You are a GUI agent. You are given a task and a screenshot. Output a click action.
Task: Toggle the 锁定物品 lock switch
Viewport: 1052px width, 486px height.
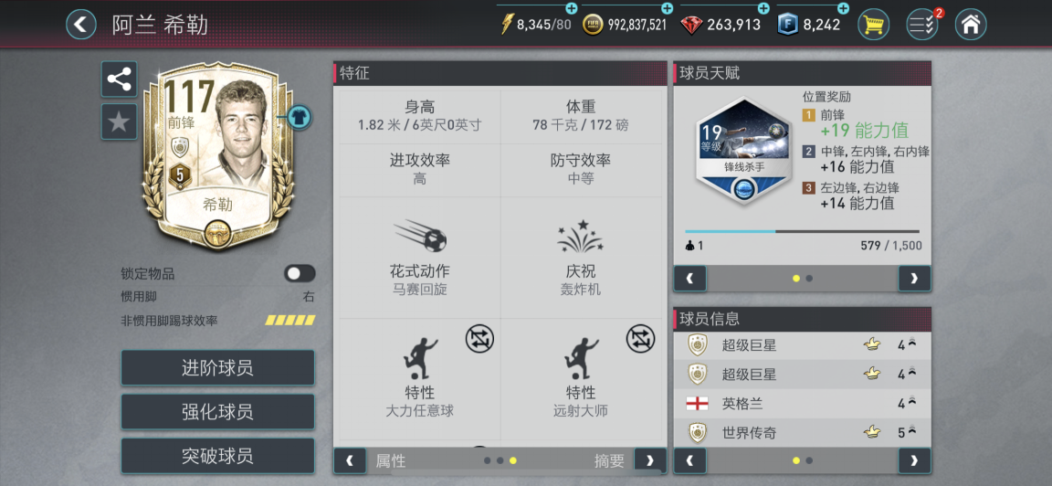(x=300, y=273)
